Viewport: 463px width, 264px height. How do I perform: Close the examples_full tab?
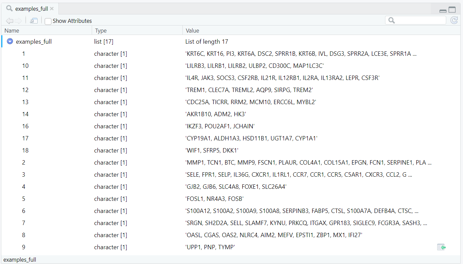52,9
